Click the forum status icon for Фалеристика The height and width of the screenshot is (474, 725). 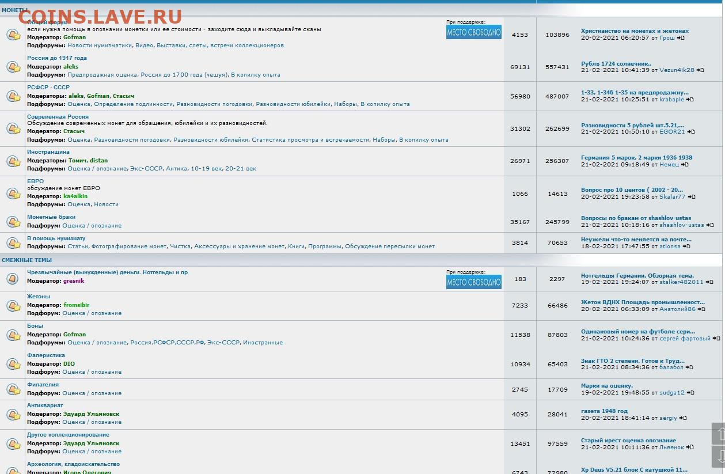pos(13,364)
